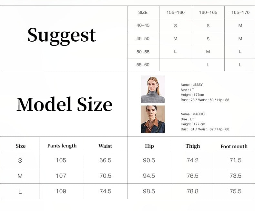Select the 55–60 weight row label

click(x=143, y=65)
